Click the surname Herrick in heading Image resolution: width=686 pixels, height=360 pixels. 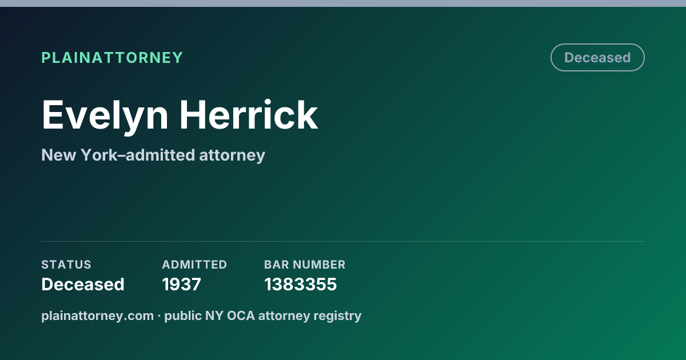pyautogui.click(x=249, y=115)
